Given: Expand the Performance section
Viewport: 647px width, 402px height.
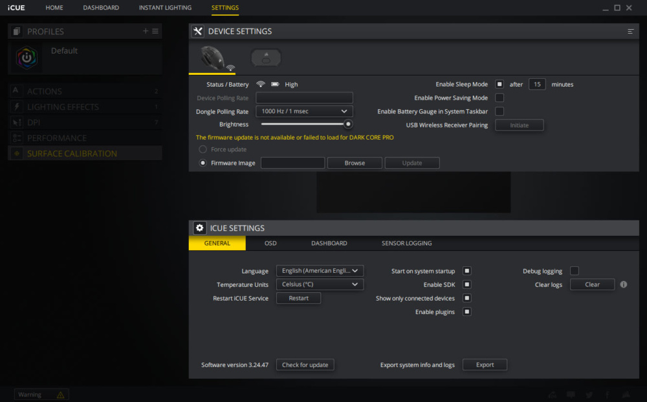Looking at the screenshot, I should click(85, 138).
